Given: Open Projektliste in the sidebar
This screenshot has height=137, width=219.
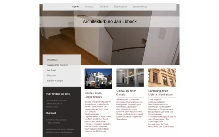Looking at the screenshot, I should coord(52,60).
